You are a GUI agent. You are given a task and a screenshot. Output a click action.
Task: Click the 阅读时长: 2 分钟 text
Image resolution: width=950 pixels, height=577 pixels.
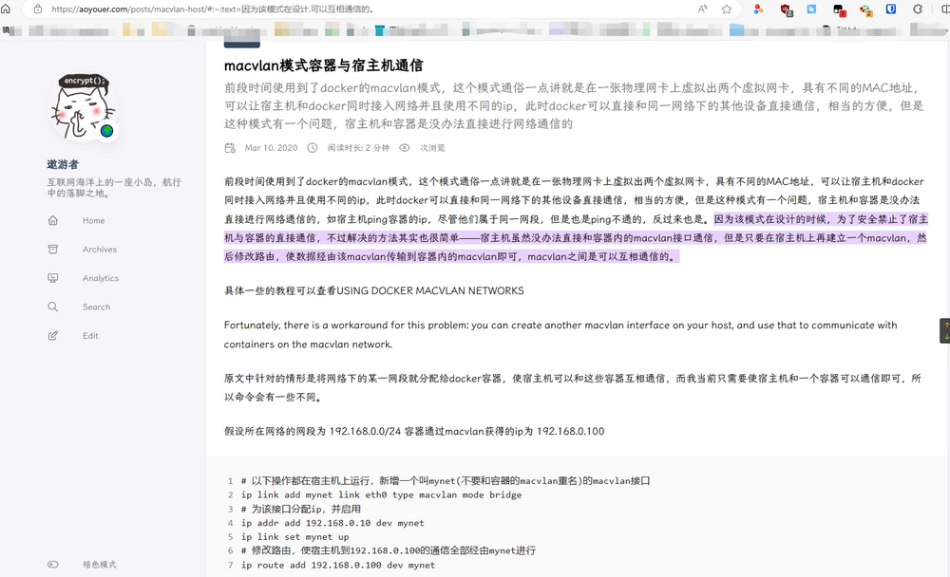pyautogui.click(x=359, y=148)
